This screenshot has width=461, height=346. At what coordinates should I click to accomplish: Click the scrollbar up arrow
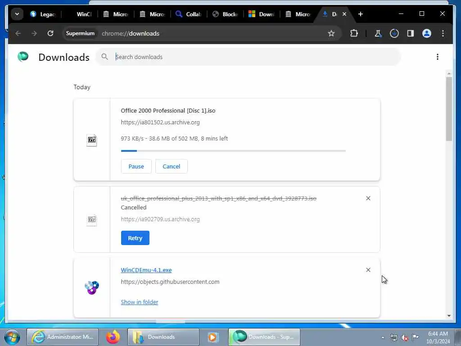tap(449, 73)
